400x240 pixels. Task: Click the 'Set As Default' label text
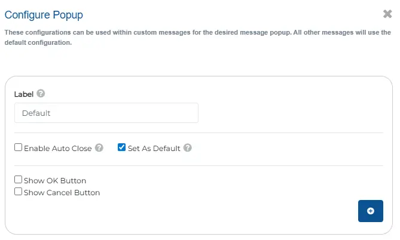tap(154, 149)
